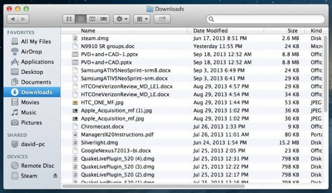Viewport: 332px width, 193px height.
Task: Select file HTC_ONE_MF.jpg
Action: [193, 102]
